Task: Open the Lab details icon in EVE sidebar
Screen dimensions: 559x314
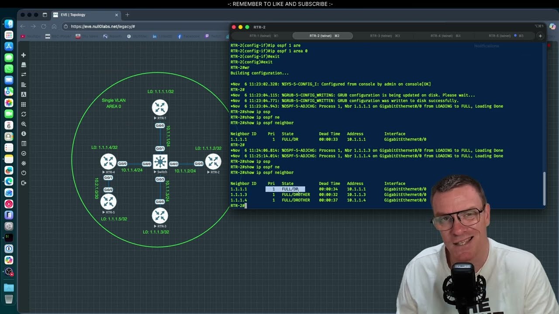Action: (24, 143)
